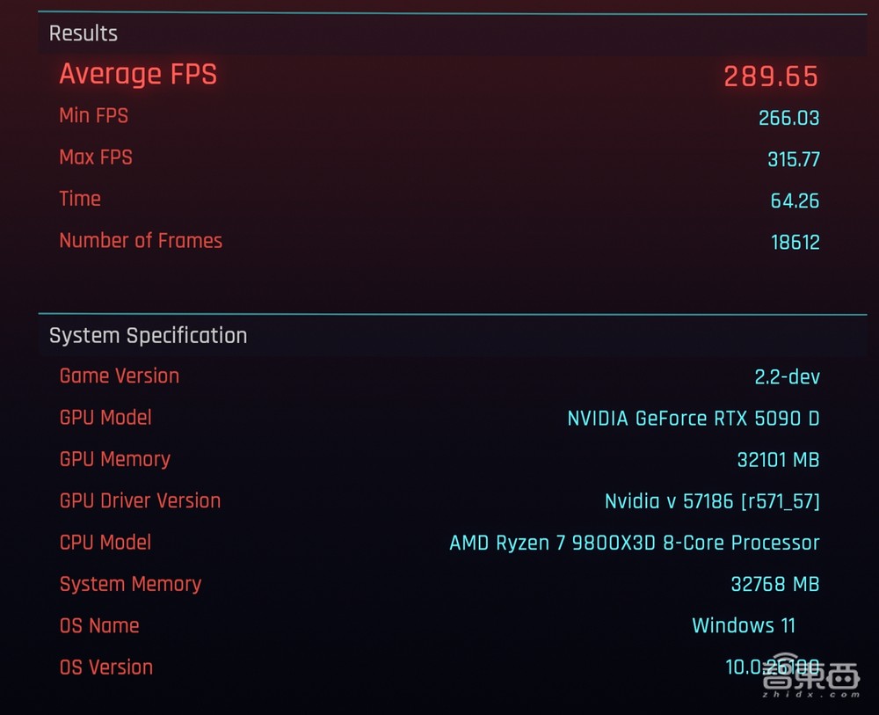The height and width of the screenshot is (715, 879).
Task: Click the 18612 frames value
Action: (x=795, y=243)
